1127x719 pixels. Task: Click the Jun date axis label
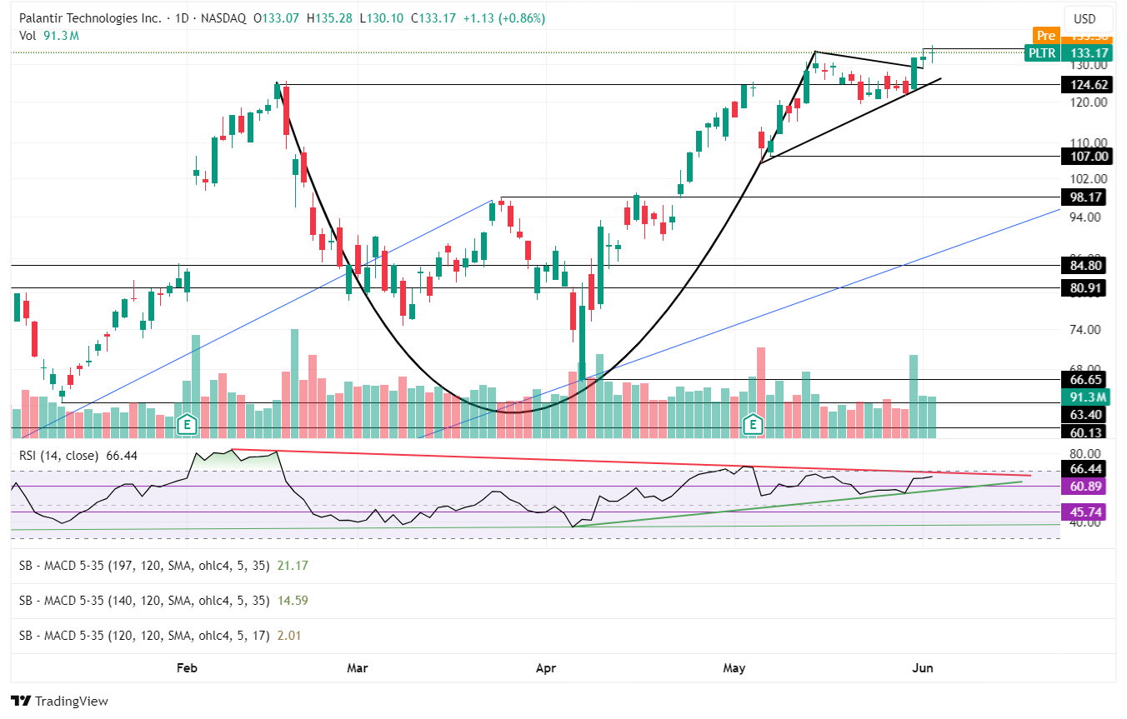click(x=922, y=668)
